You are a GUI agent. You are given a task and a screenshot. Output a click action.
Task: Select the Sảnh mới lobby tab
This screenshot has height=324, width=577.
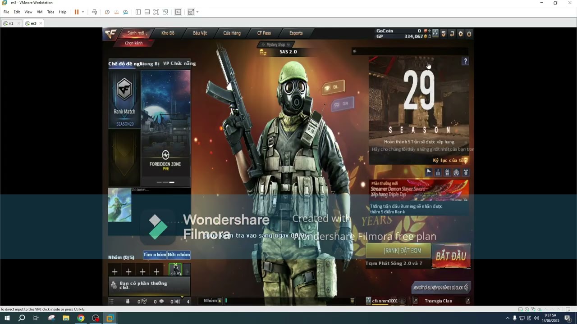(136, 33)
